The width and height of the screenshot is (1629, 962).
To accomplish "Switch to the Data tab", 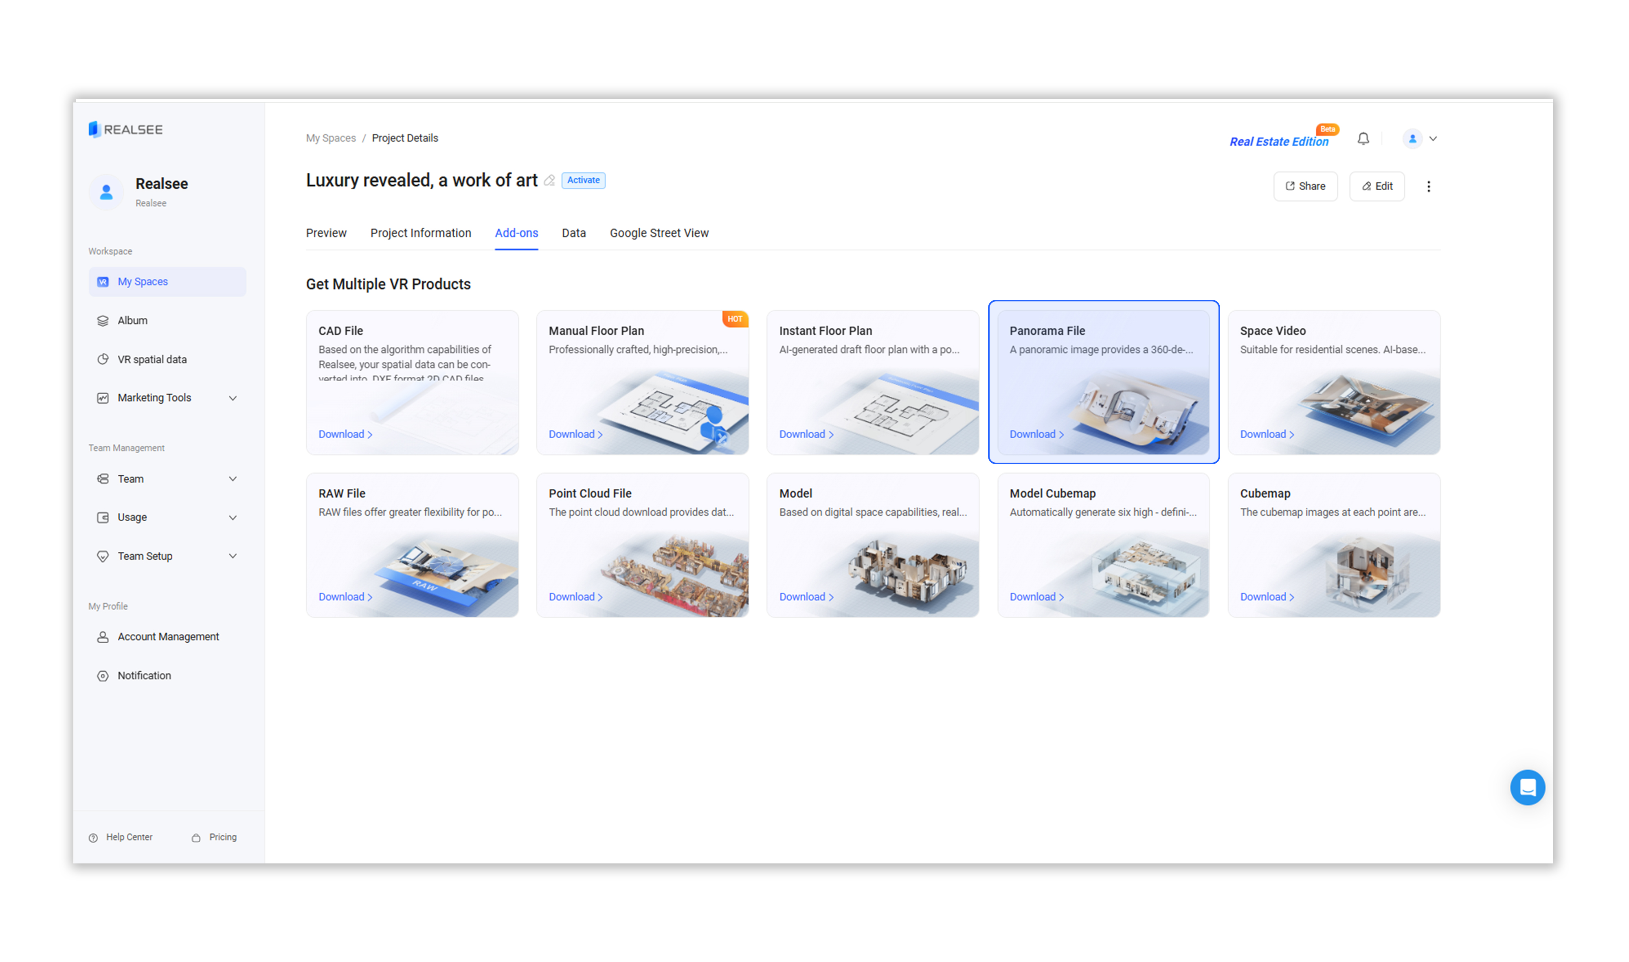I will click(573, 233).
